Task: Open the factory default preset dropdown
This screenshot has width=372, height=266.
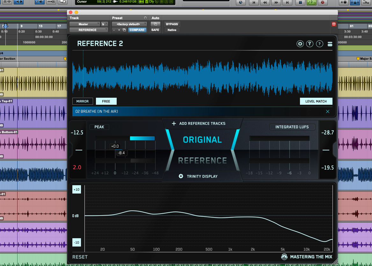Action: click(129, 24)
